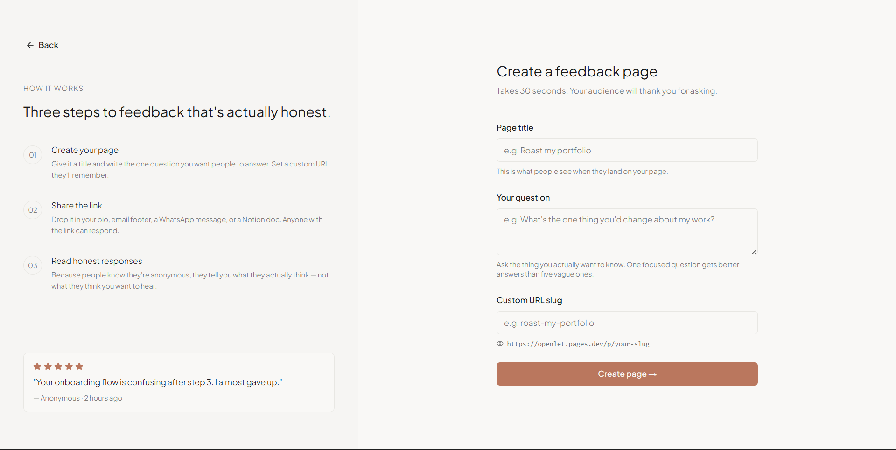
Task: Toggle the eye icon beside the page URL
Action: 500,344
